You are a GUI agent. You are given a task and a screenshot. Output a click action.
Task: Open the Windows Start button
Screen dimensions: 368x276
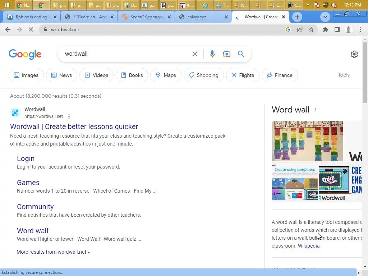[x=7, y=5]
